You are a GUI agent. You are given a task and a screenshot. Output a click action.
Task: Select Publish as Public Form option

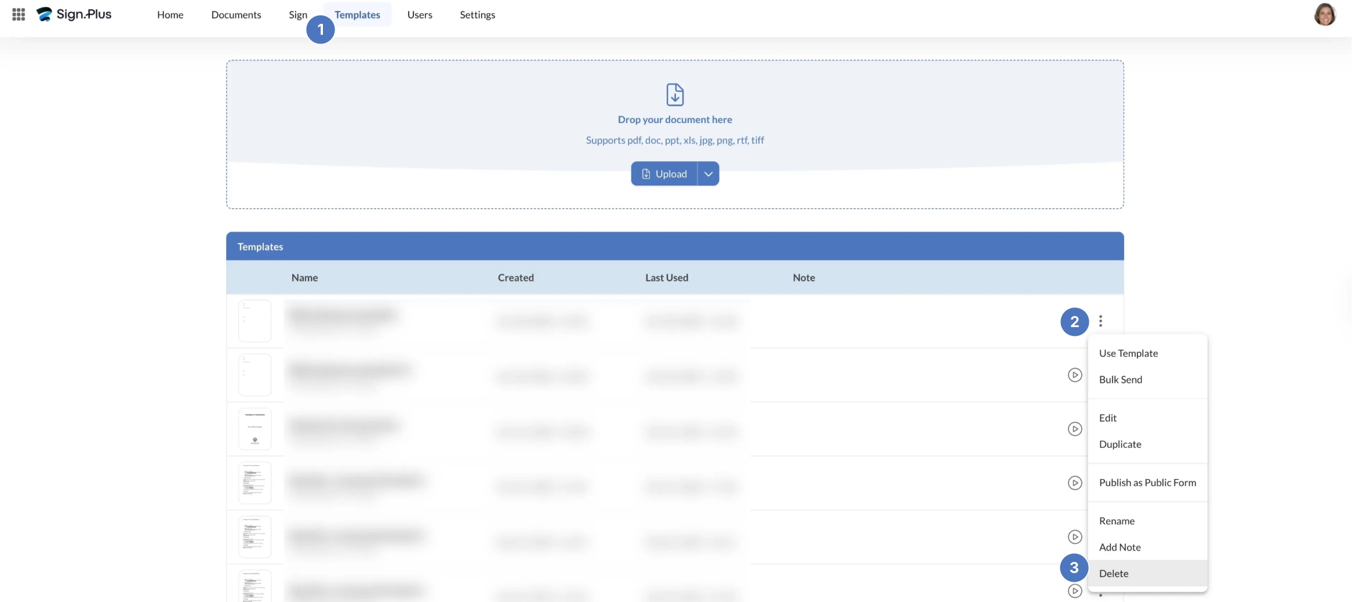tap(1147, 483)
